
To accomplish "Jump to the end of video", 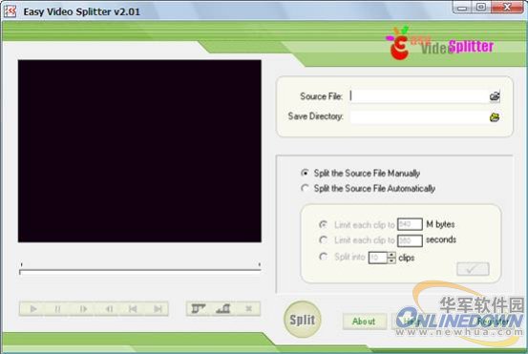I will click(158, 308).
